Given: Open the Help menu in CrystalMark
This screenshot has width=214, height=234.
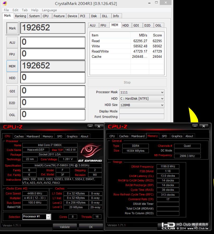Looking at the screenshot, I should tap(35, 10).
